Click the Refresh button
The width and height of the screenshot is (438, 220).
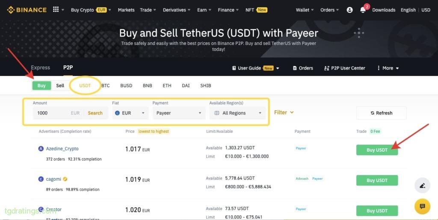381,113
